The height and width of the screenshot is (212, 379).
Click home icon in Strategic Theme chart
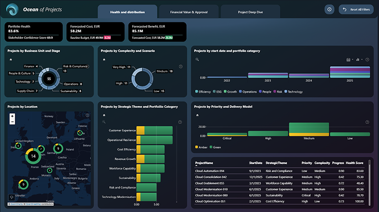coord(104,115)
